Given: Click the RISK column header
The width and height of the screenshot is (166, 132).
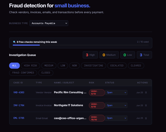Looking at the screenshot, I should [x=92, y=83].
